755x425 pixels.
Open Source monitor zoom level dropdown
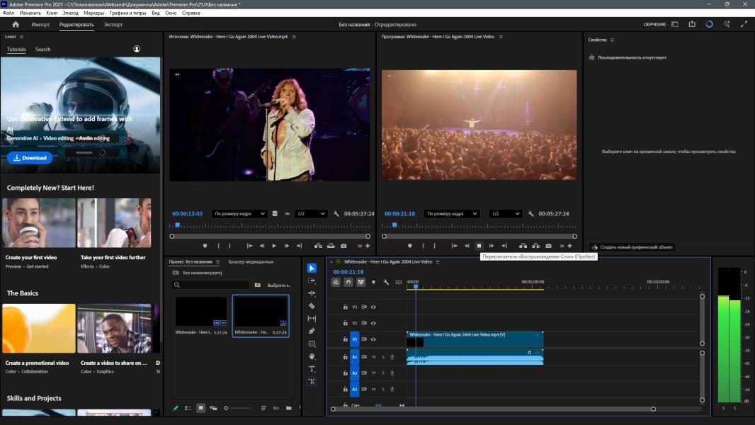(239, 213)
